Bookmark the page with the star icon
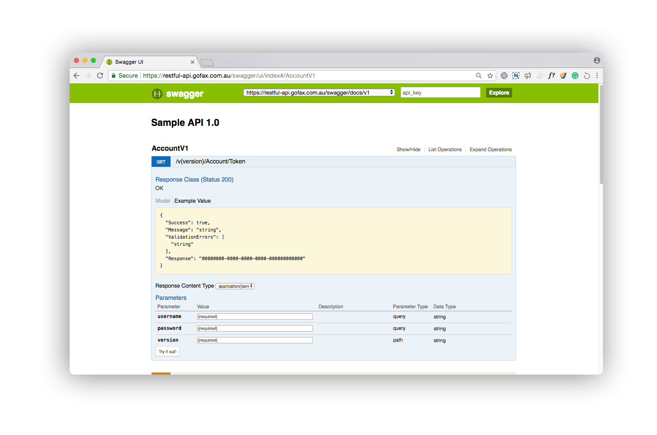The image size is (657, 435). click(490, 76)
